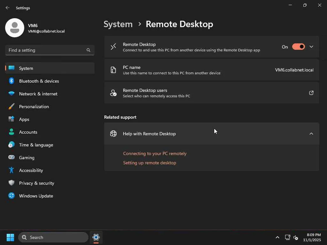This screenshot has height=245, width=327.
Task: Click the Remote Desktop users person icon
Action: coord(113,93)
